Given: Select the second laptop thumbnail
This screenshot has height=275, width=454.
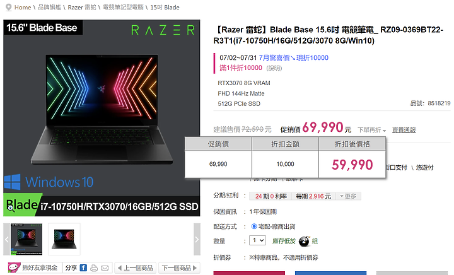Looking at the screenshot, I should click(x=64, y=239).
